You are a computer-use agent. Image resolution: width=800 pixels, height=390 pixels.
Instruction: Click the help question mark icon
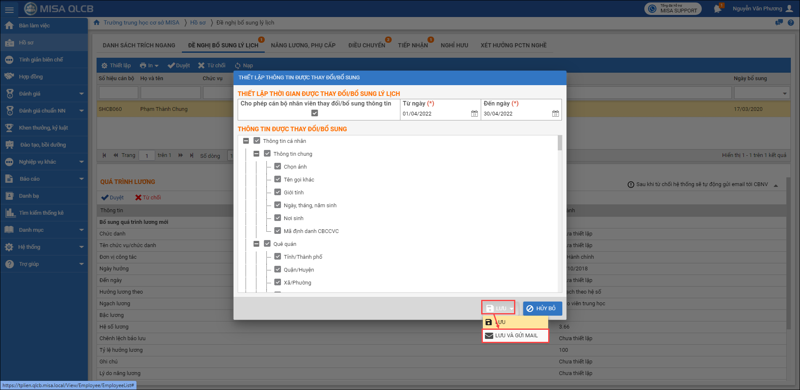click(x=790, y=23)
